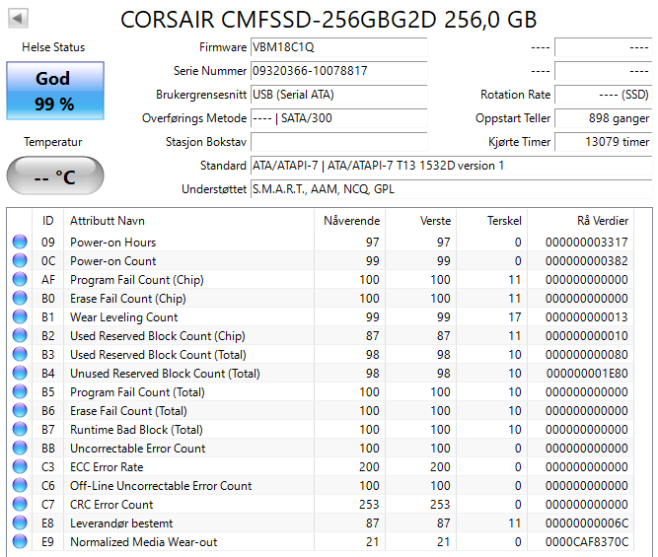658x557 pixels.
Task: Click the status orb for Erase Fail Count (Total)
Action: click(20, 411)
